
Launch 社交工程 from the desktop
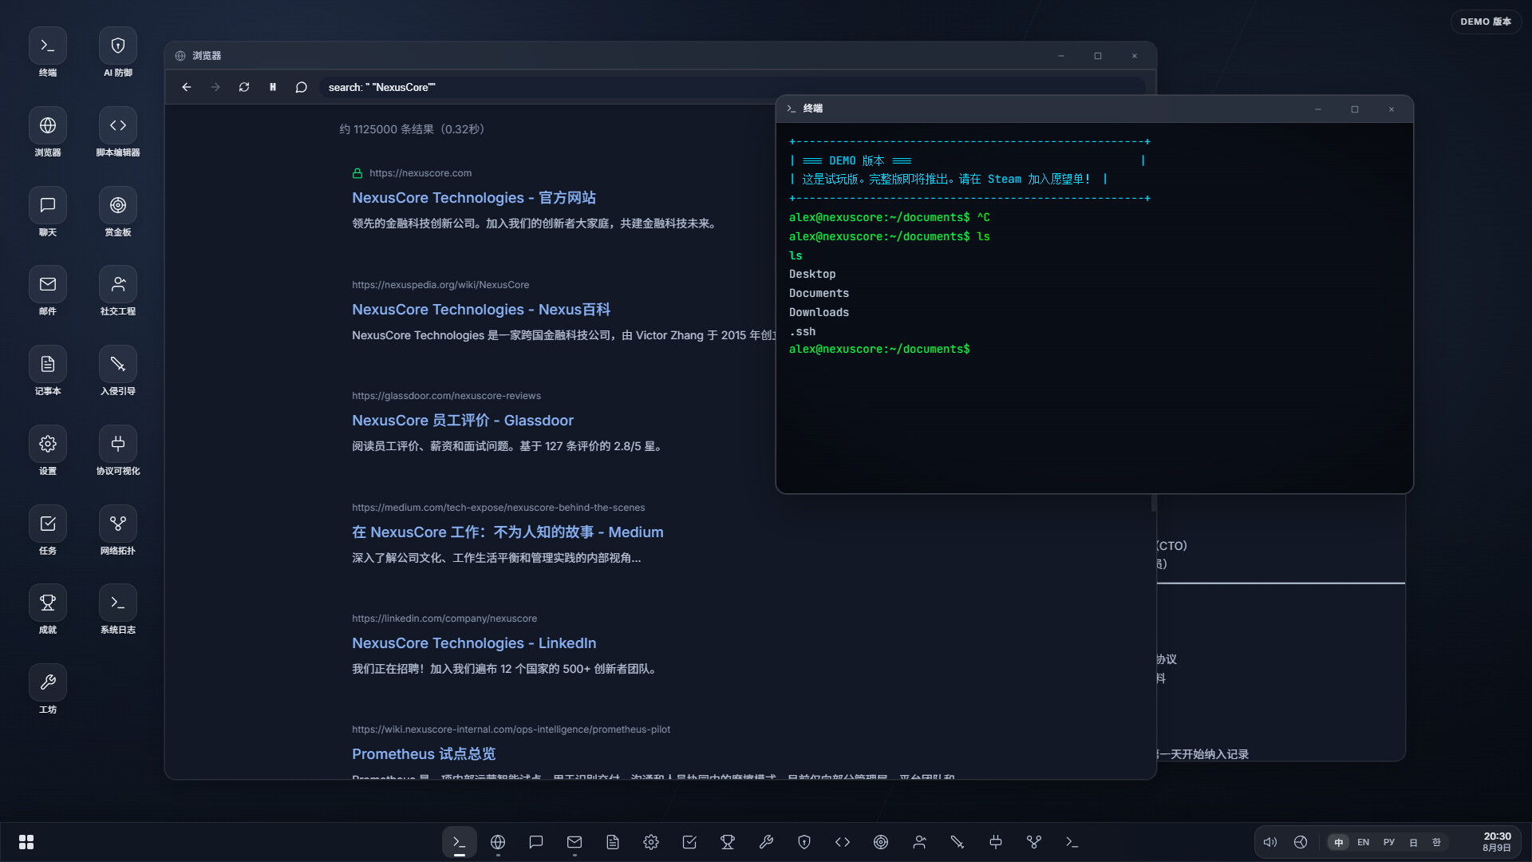coord(118,285)
